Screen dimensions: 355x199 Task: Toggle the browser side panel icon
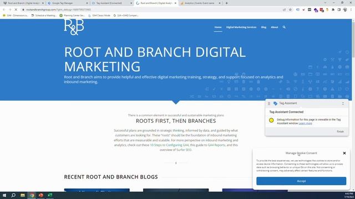[x=339, y=10]
